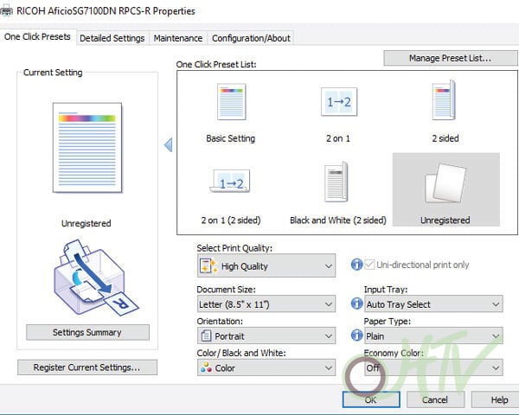Select the Unregistered preset icon

pyautogui.click(x=445, y=183)
